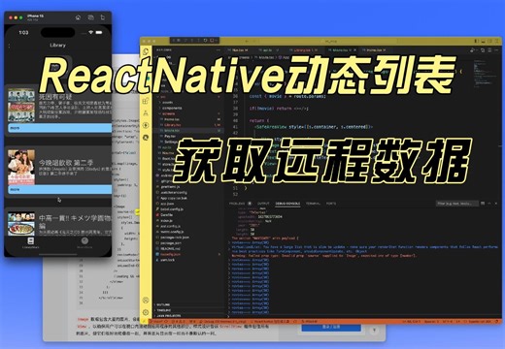Close the bottom panel with the X icon

(496, 204)
